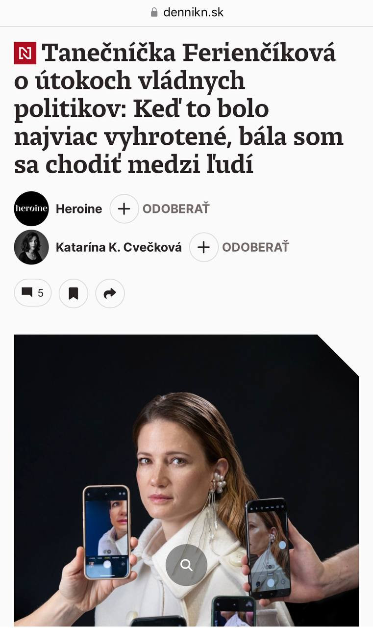The width and height of the screenshot is (373, 628).
Task: Tap the lock icon beside dennikn.sk
Action: tap(155, 12)
